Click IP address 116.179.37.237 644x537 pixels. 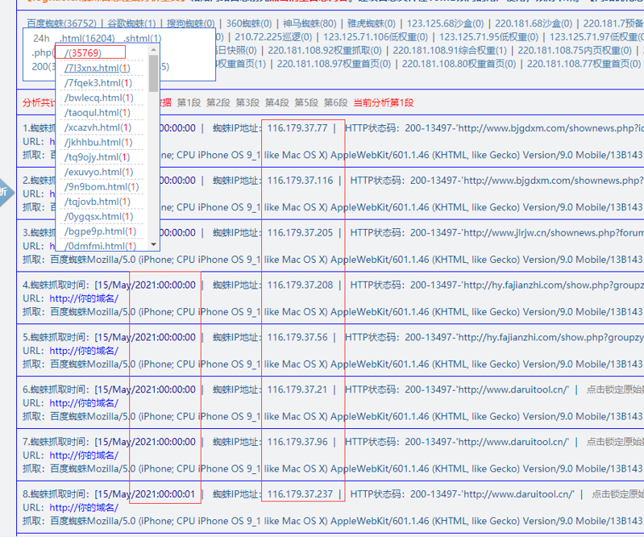(300, 493)
